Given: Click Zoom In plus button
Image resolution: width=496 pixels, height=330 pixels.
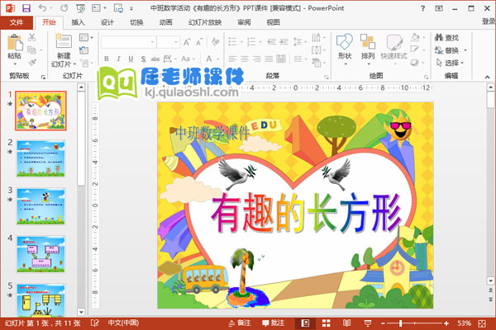Looking at the screenshot, I should (x=446, y=323).
